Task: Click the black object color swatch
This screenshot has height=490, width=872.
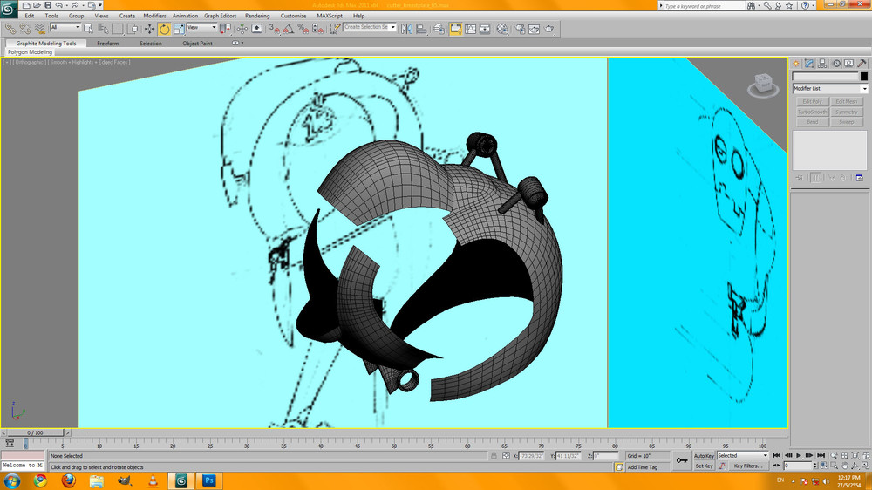Action: tap(863, 76)
